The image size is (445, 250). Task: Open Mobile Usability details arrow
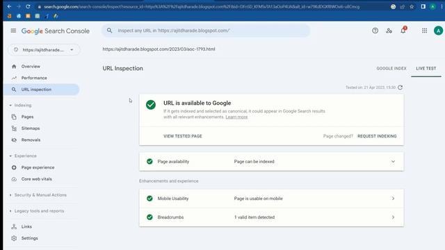[x=393, y=199]
